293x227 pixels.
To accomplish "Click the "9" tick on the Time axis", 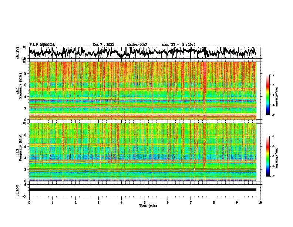I will 237,203.
